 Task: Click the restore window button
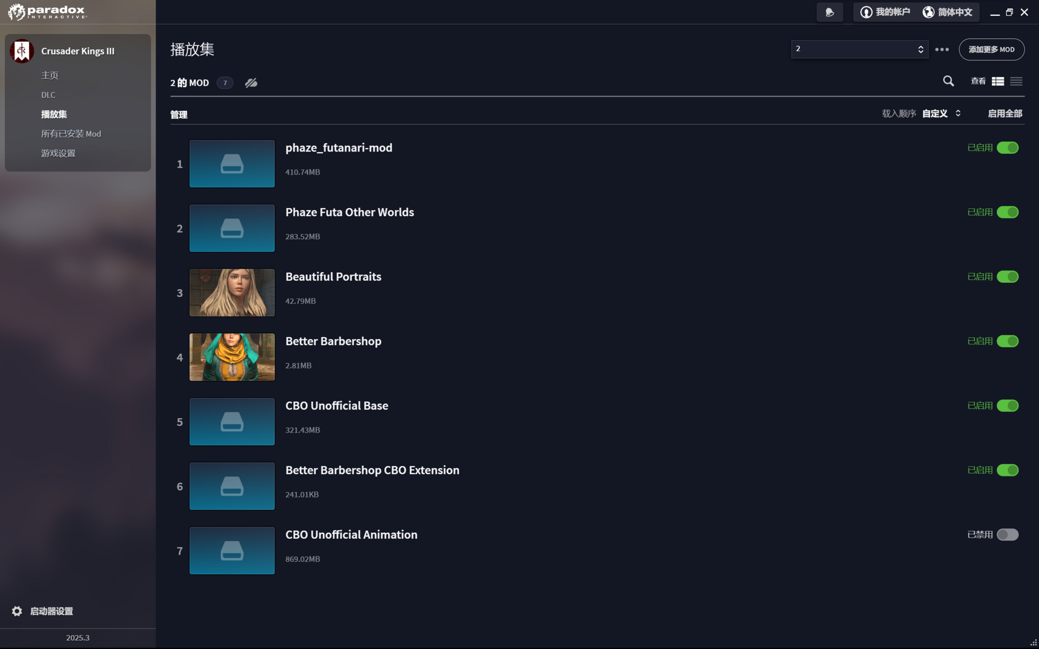pos(1009,12)
